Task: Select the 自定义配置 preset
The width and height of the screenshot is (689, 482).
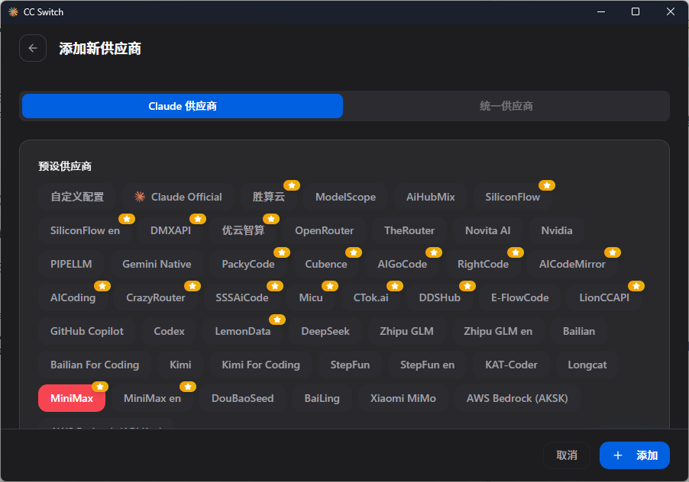Action: pyautogui.click(x=77, y=197)
